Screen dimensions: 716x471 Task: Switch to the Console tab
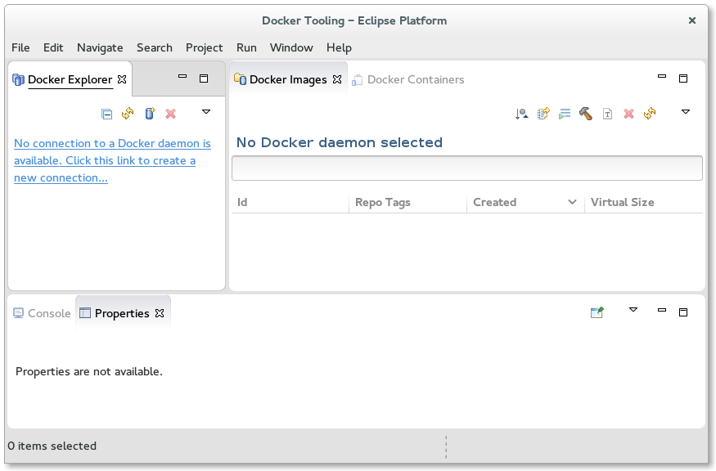pyautogui.click(x=42, y=313)
